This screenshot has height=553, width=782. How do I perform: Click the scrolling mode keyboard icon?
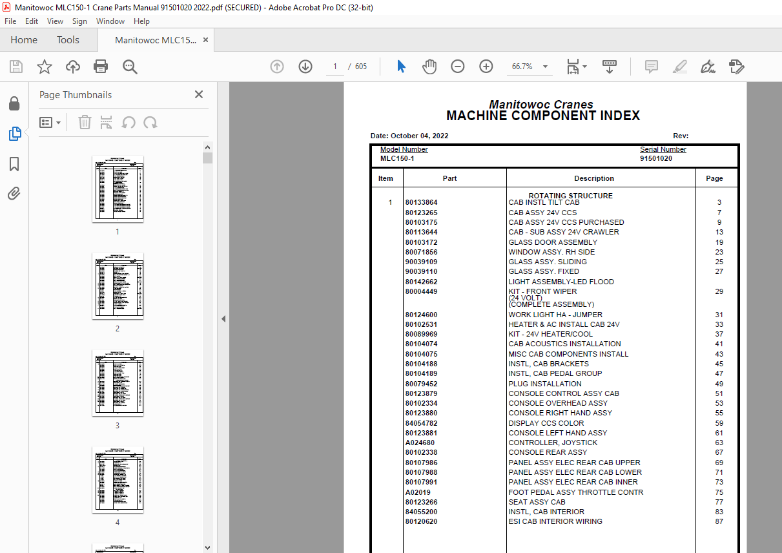[610, 67]
